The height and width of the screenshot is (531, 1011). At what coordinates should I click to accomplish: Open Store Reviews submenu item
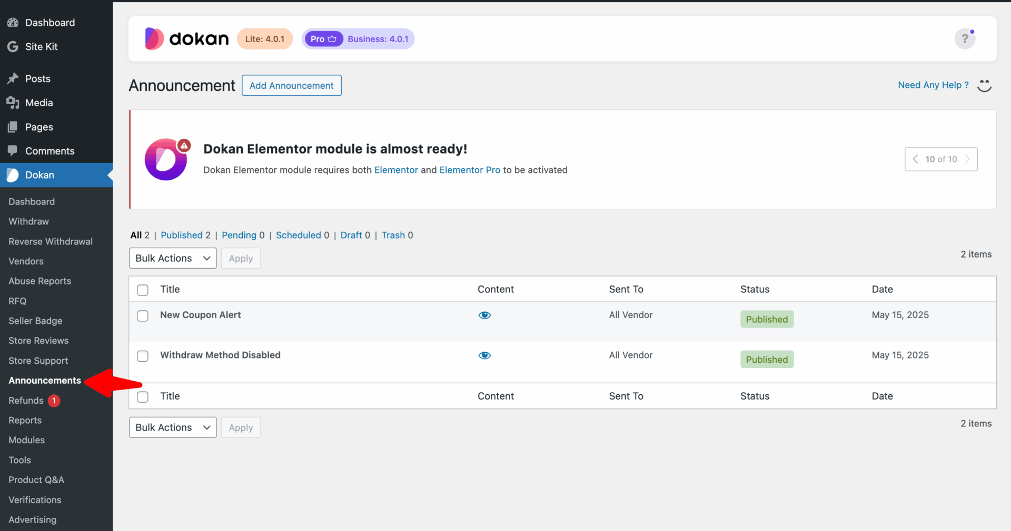click(38, 341)
